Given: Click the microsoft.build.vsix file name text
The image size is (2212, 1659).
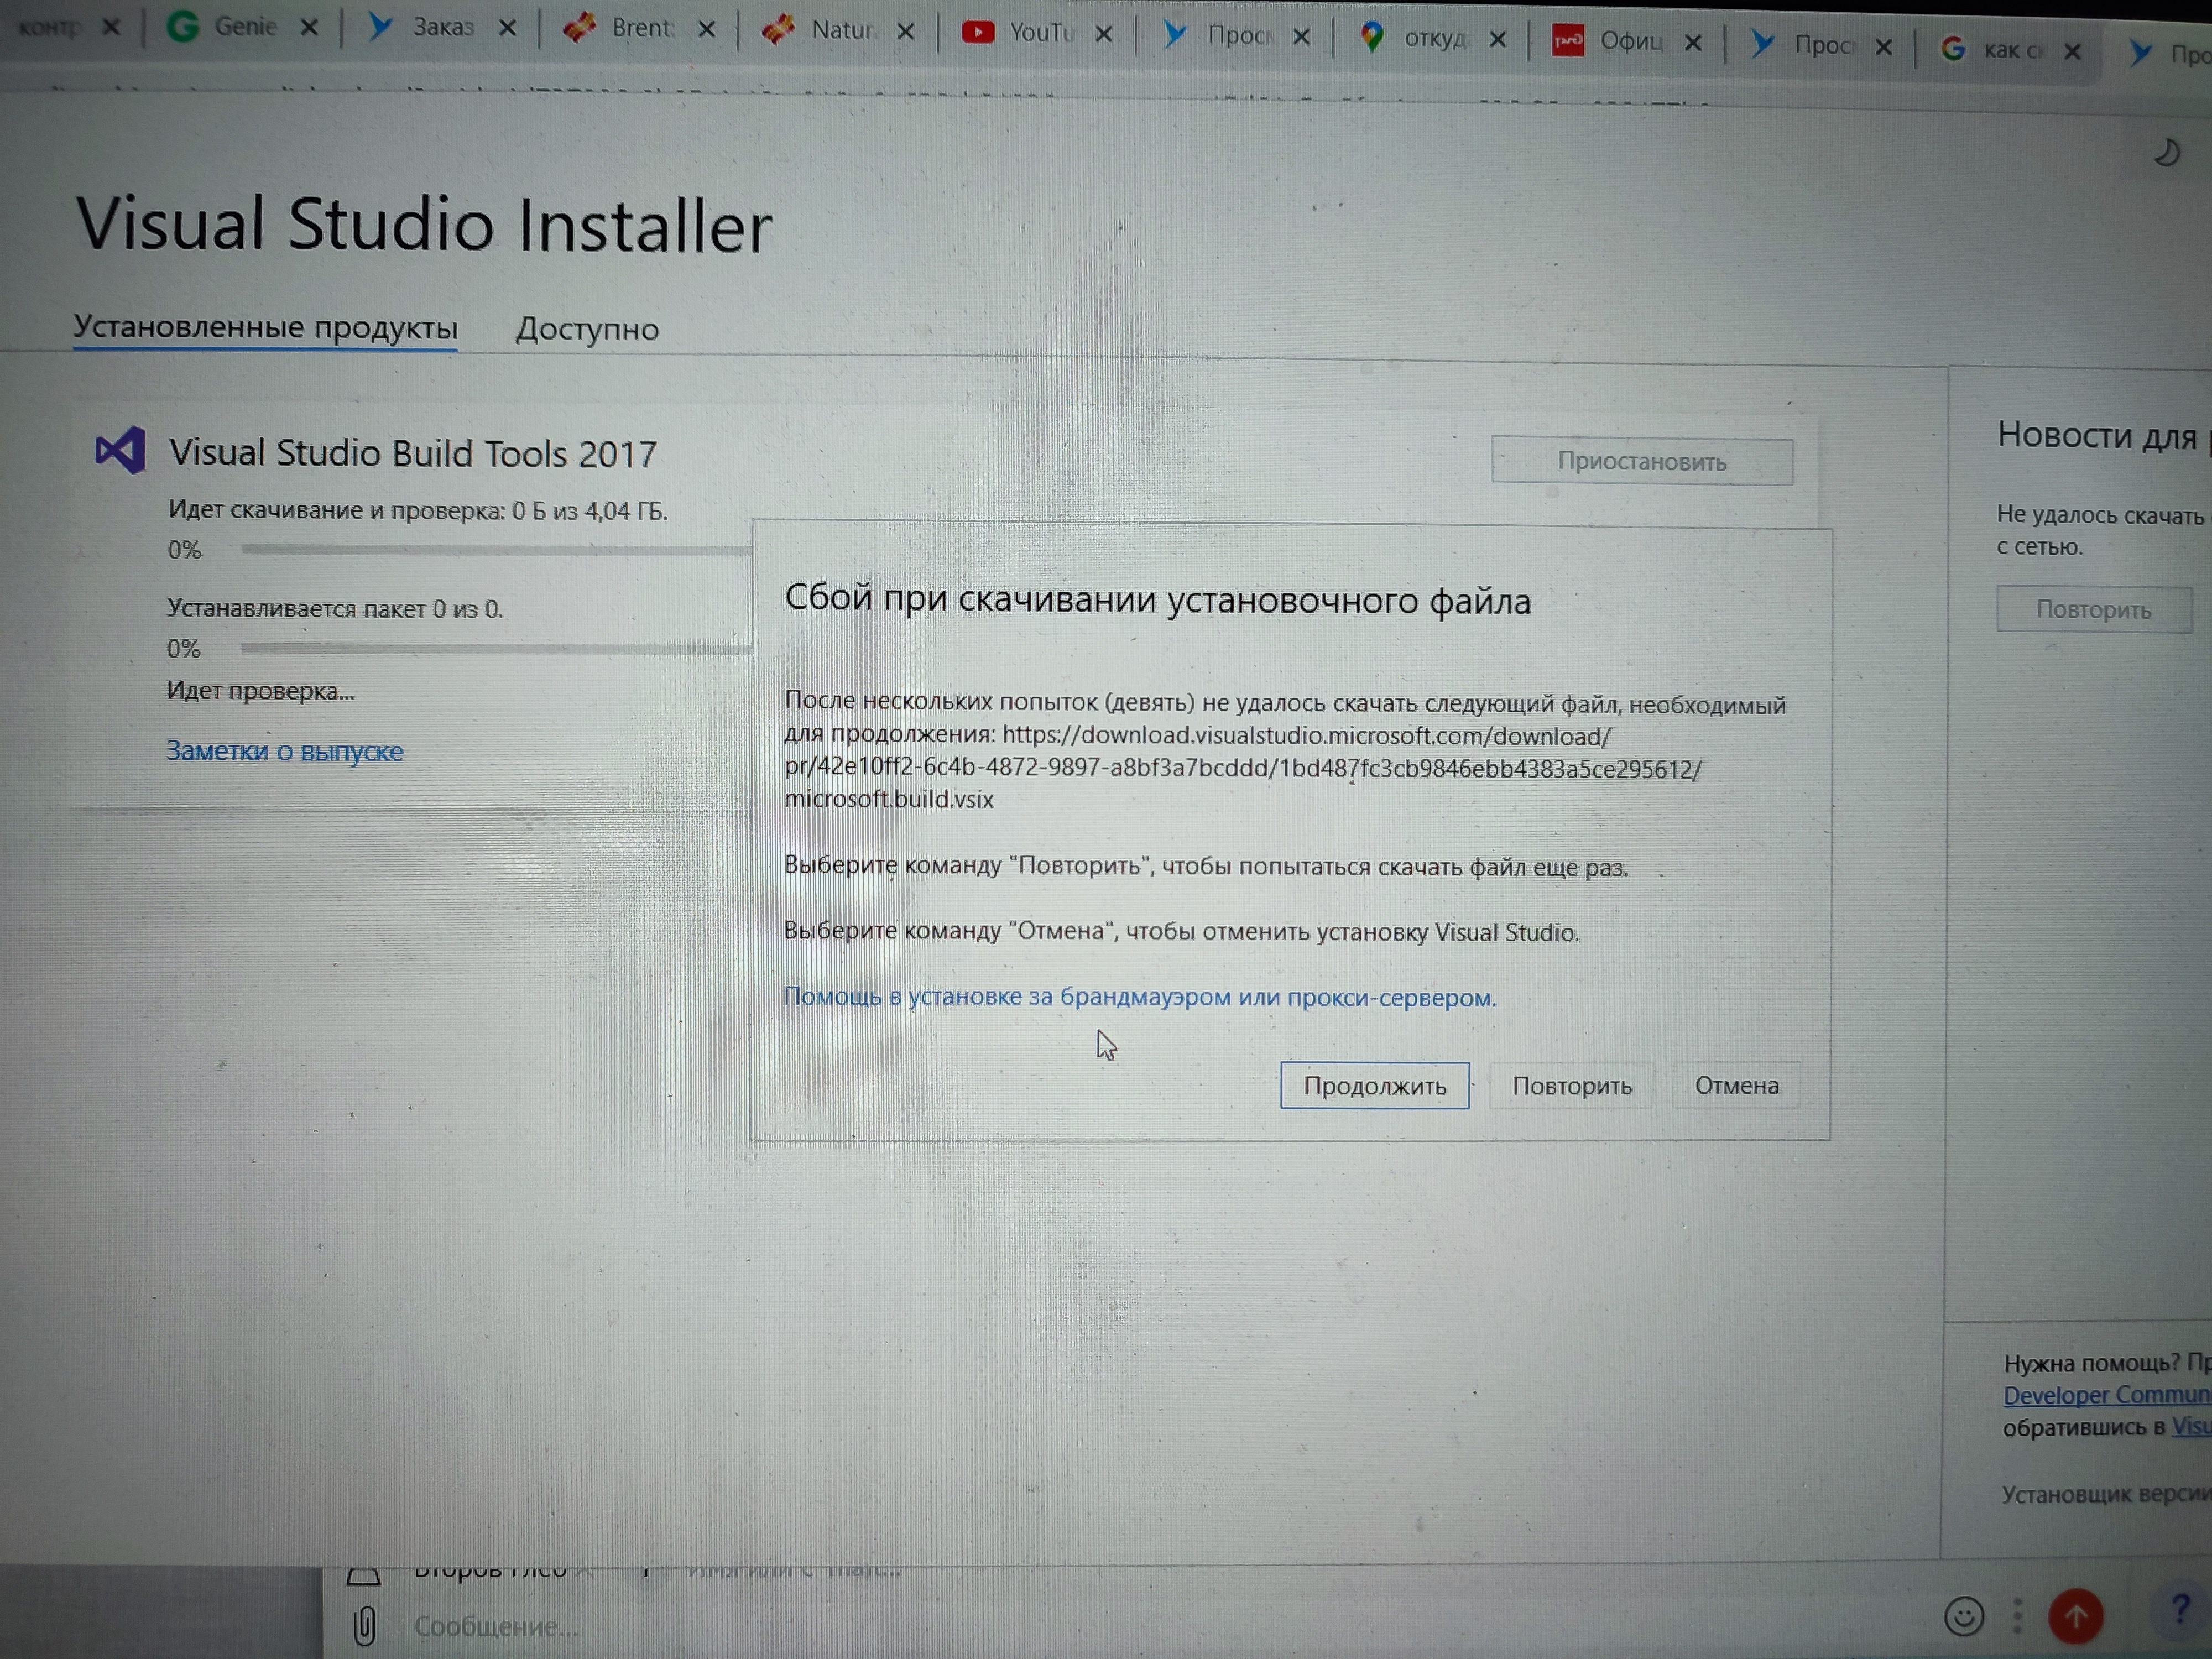Looking at the screenshot, I should pyautogui.click(x=889, y=800).
